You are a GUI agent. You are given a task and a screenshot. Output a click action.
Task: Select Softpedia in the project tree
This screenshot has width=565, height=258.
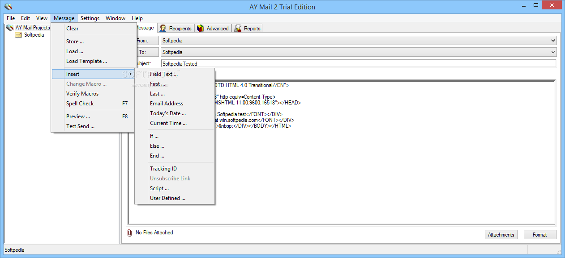click(x=34, y=35)
